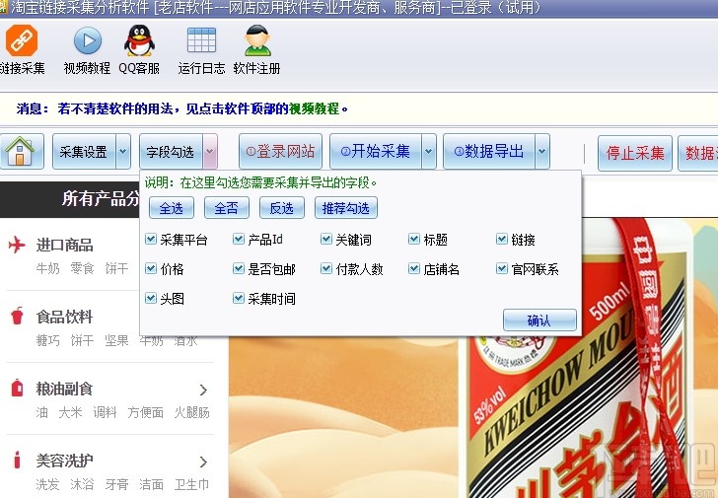Click the 方便面 subcategory link

[x=145, y=412]
